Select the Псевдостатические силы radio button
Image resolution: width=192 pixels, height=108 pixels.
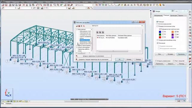click(157, 26)
